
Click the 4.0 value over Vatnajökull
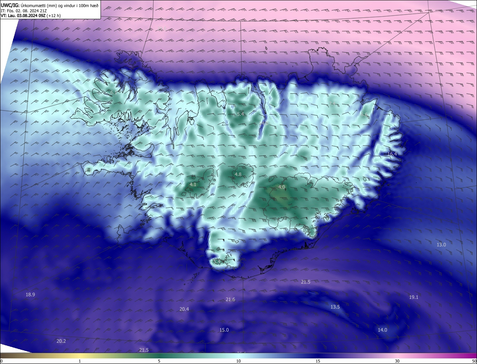(282, 187)
